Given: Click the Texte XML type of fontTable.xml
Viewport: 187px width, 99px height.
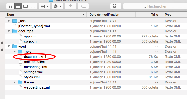Looking at the screenshot, I should point(173,62).
